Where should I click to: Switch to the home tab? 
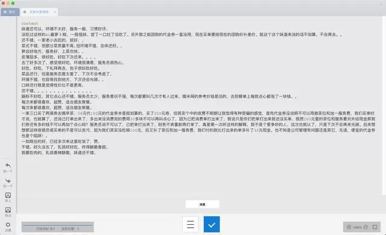coord(10,12)
